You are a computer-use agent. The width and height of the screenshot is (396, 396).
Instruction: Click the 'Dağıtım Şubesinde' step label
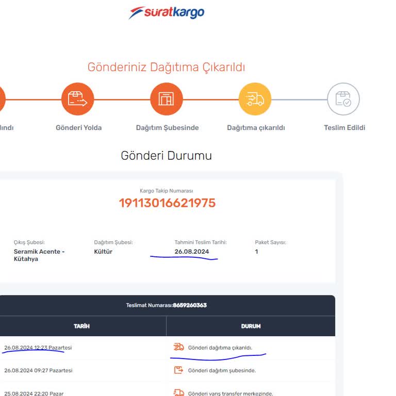(x=167, y=127)
